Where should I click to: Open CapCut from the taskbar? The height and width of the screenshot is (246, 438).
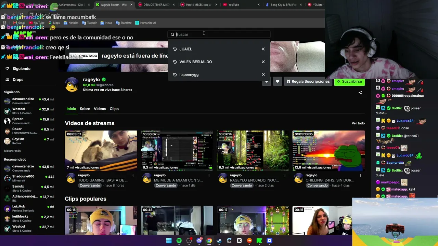click(x=239, y=241)
